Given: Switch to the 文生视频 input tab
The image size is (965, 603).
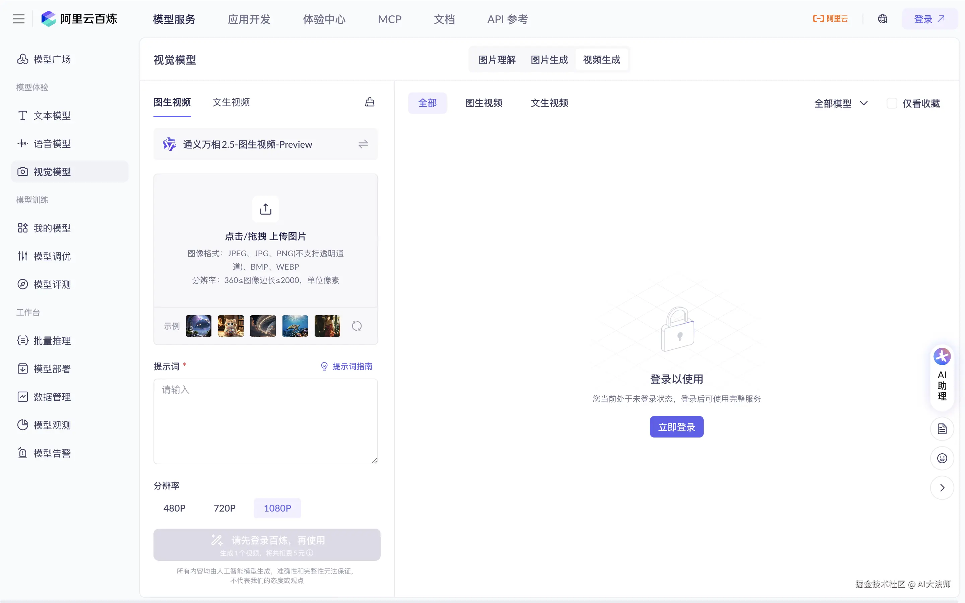Looking at the screenshot, I should click(231, 103).
